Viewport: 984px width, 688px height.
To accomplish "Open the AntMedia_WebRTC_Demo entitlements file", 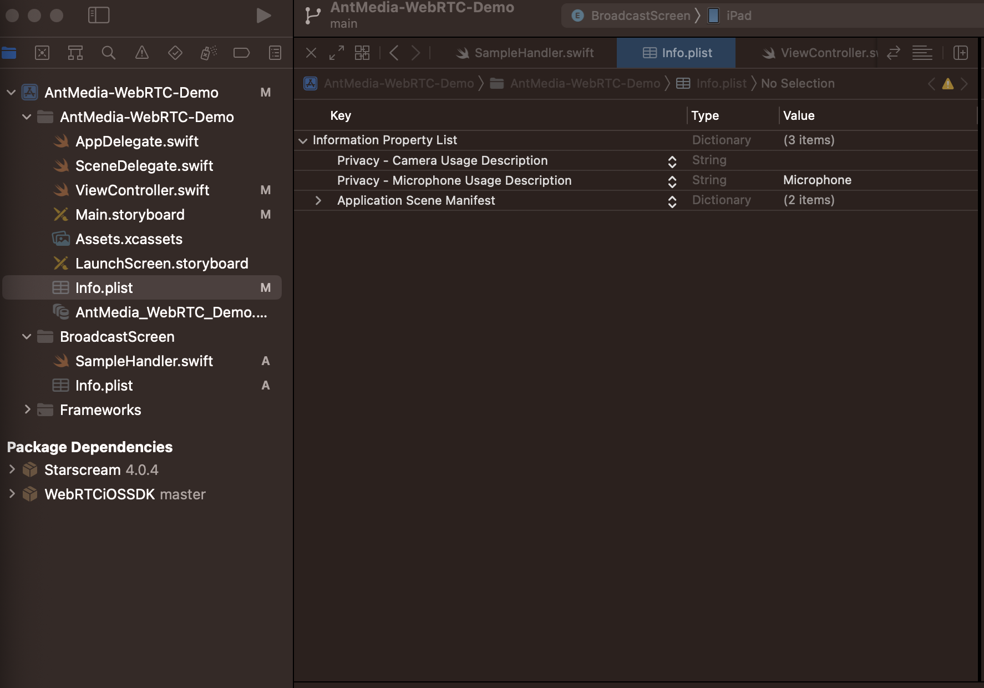I will (171, 312).
